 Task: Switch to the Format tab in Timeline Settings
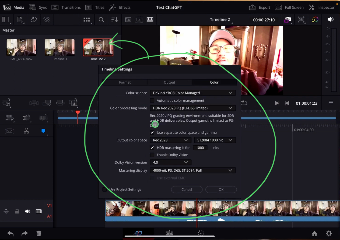(x=125, y=82)
